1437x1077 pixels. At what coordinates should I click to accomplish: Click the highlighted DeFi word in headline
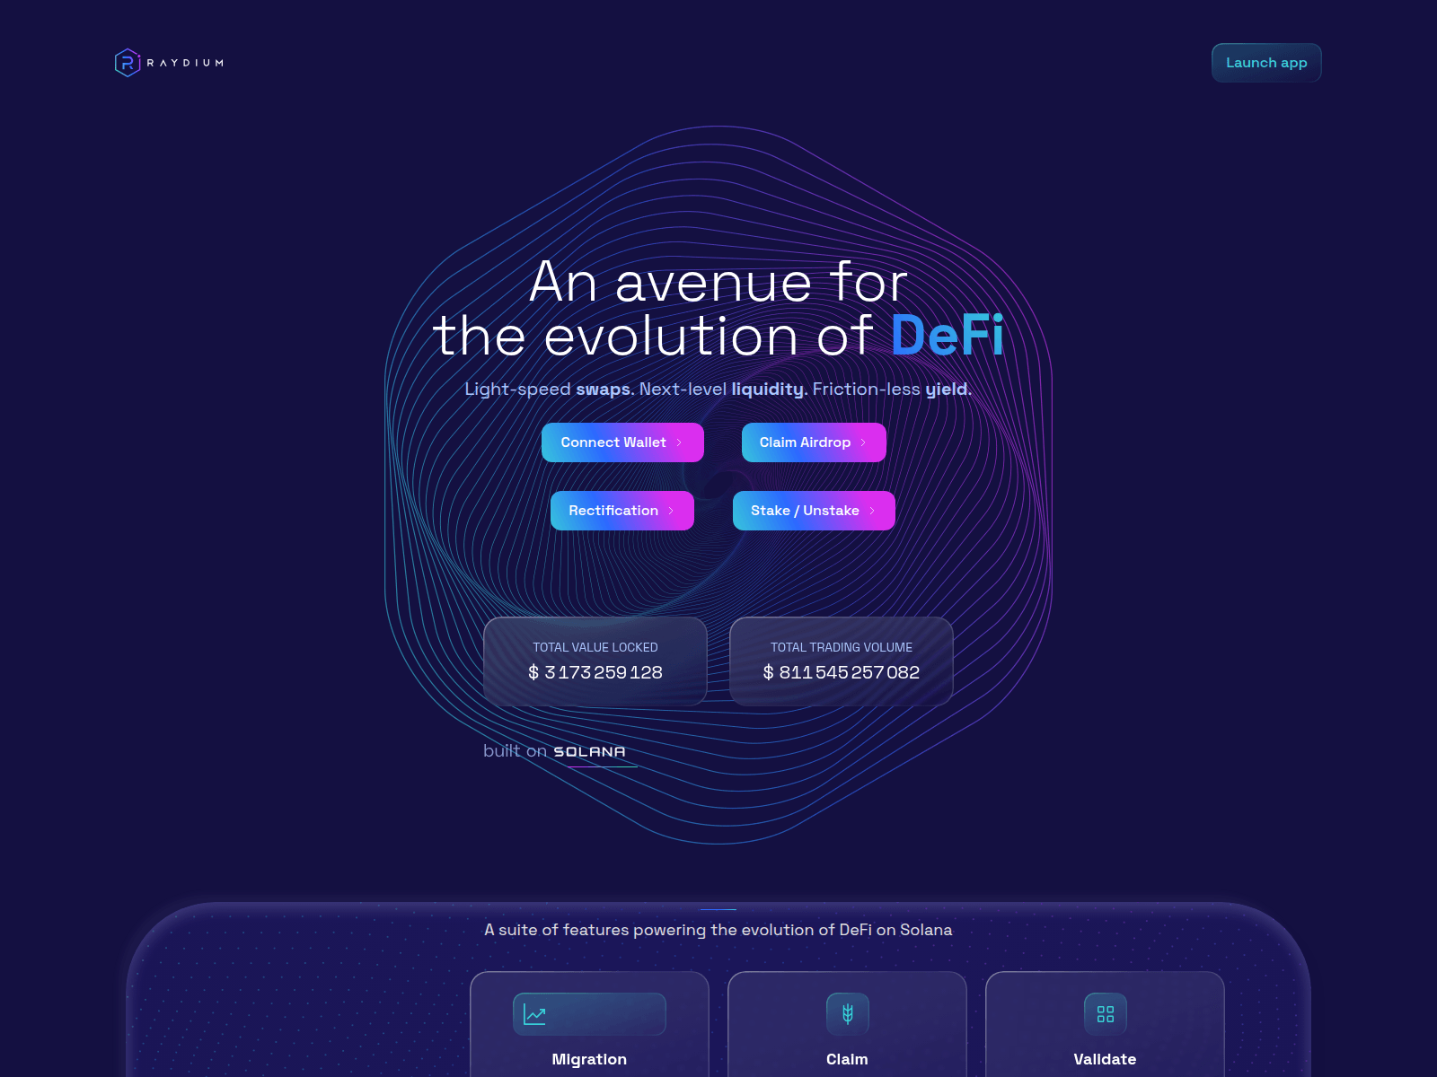pyautogui.click(x=948, y=336)
